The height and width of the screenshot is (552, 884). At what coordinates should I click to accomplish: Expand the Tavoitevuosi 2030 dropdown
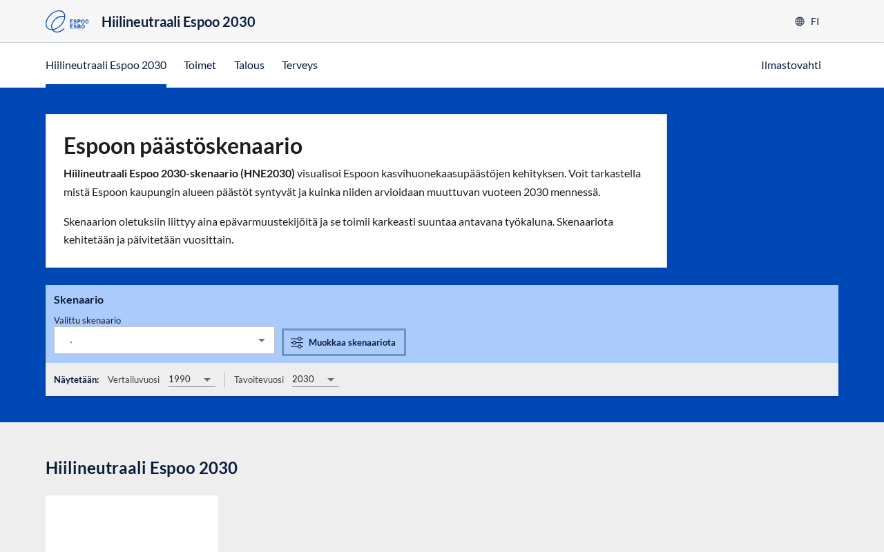(314, 379)
